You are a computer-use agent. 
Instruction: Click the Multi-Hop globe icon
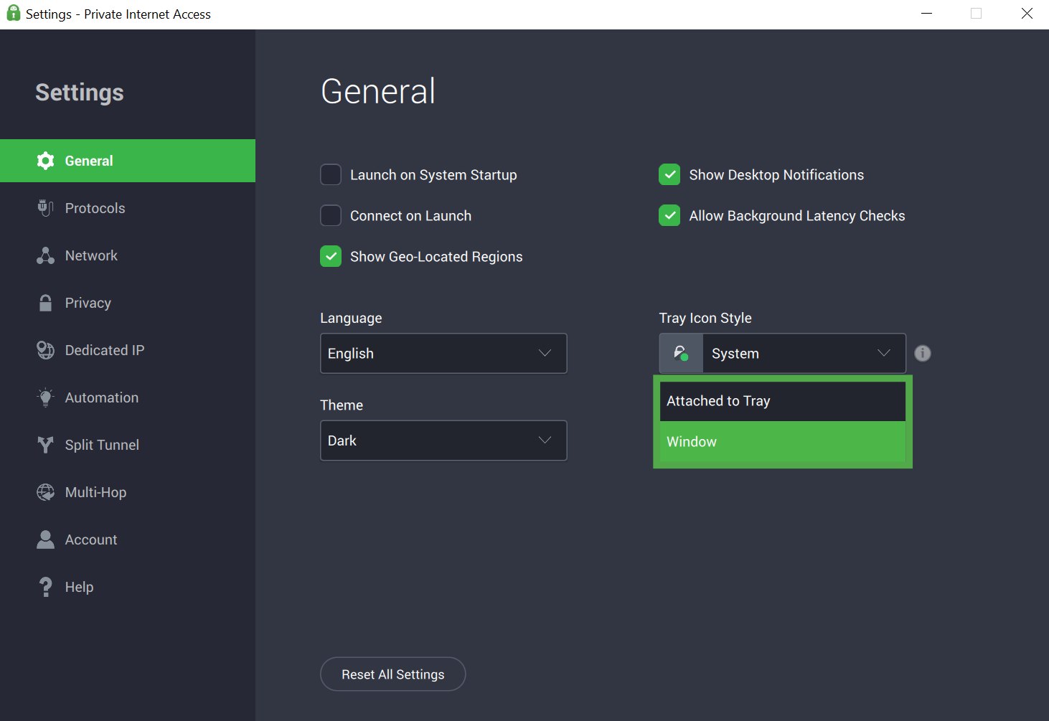pos(45,492)
